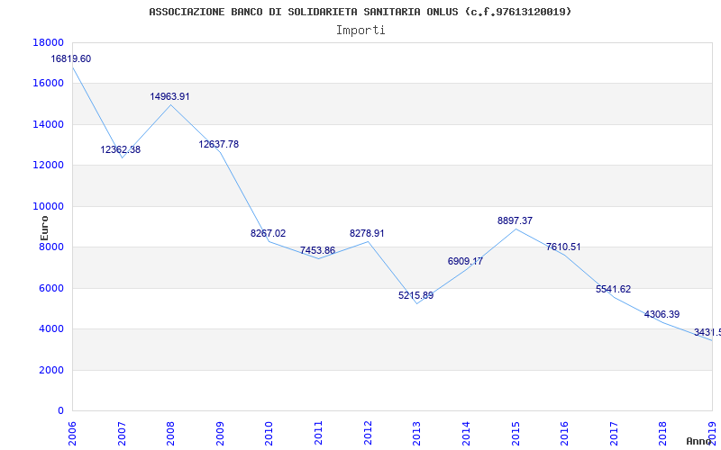Select the 12362.38 value for 2007
The width and height of the screenshot is (721, 450).
point(121,149)
